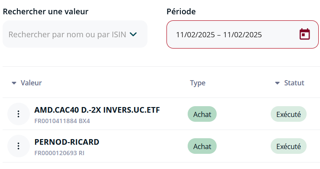Open AMD.CAC40 D.-2X INVERS.UC.ETF title

point(97,110)
